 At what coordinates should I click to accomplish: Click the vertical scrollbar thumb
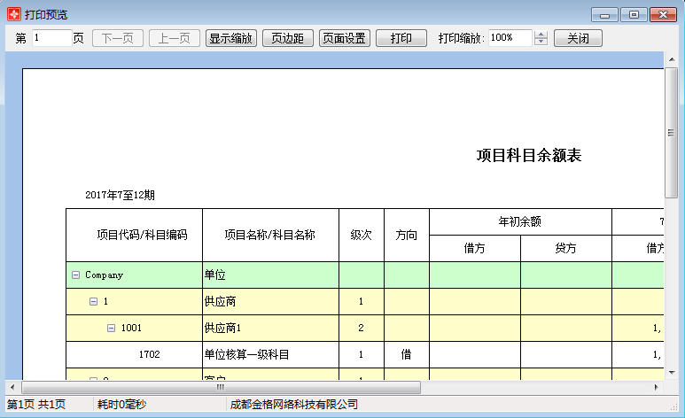(672, 133)
